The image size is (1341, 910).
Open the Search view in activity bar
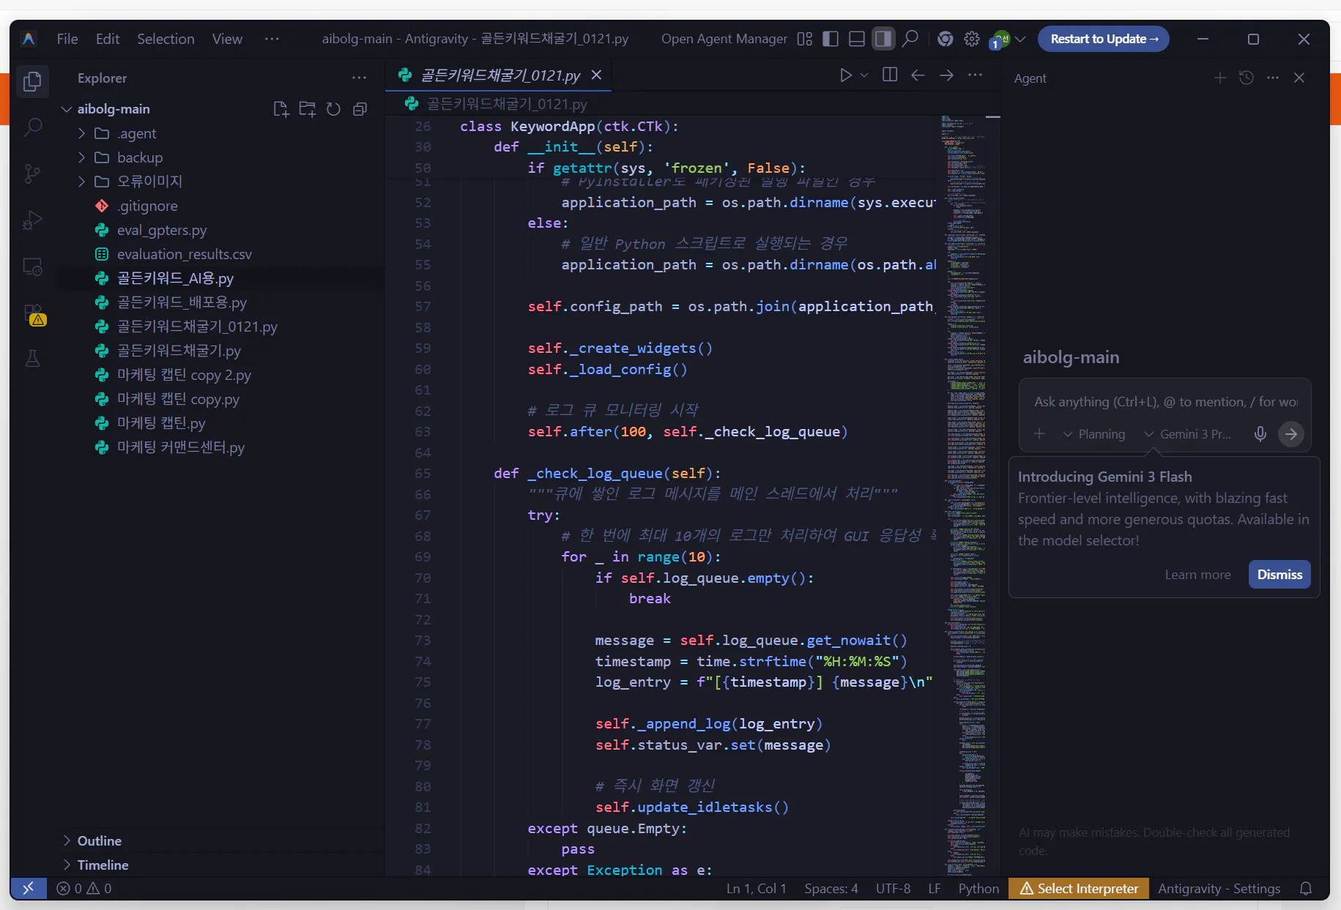pyautogui.click(x=33, y=127)
